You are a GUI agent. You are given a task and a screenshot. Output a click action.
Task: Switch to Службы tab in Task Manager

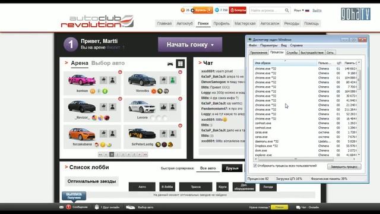292,52
